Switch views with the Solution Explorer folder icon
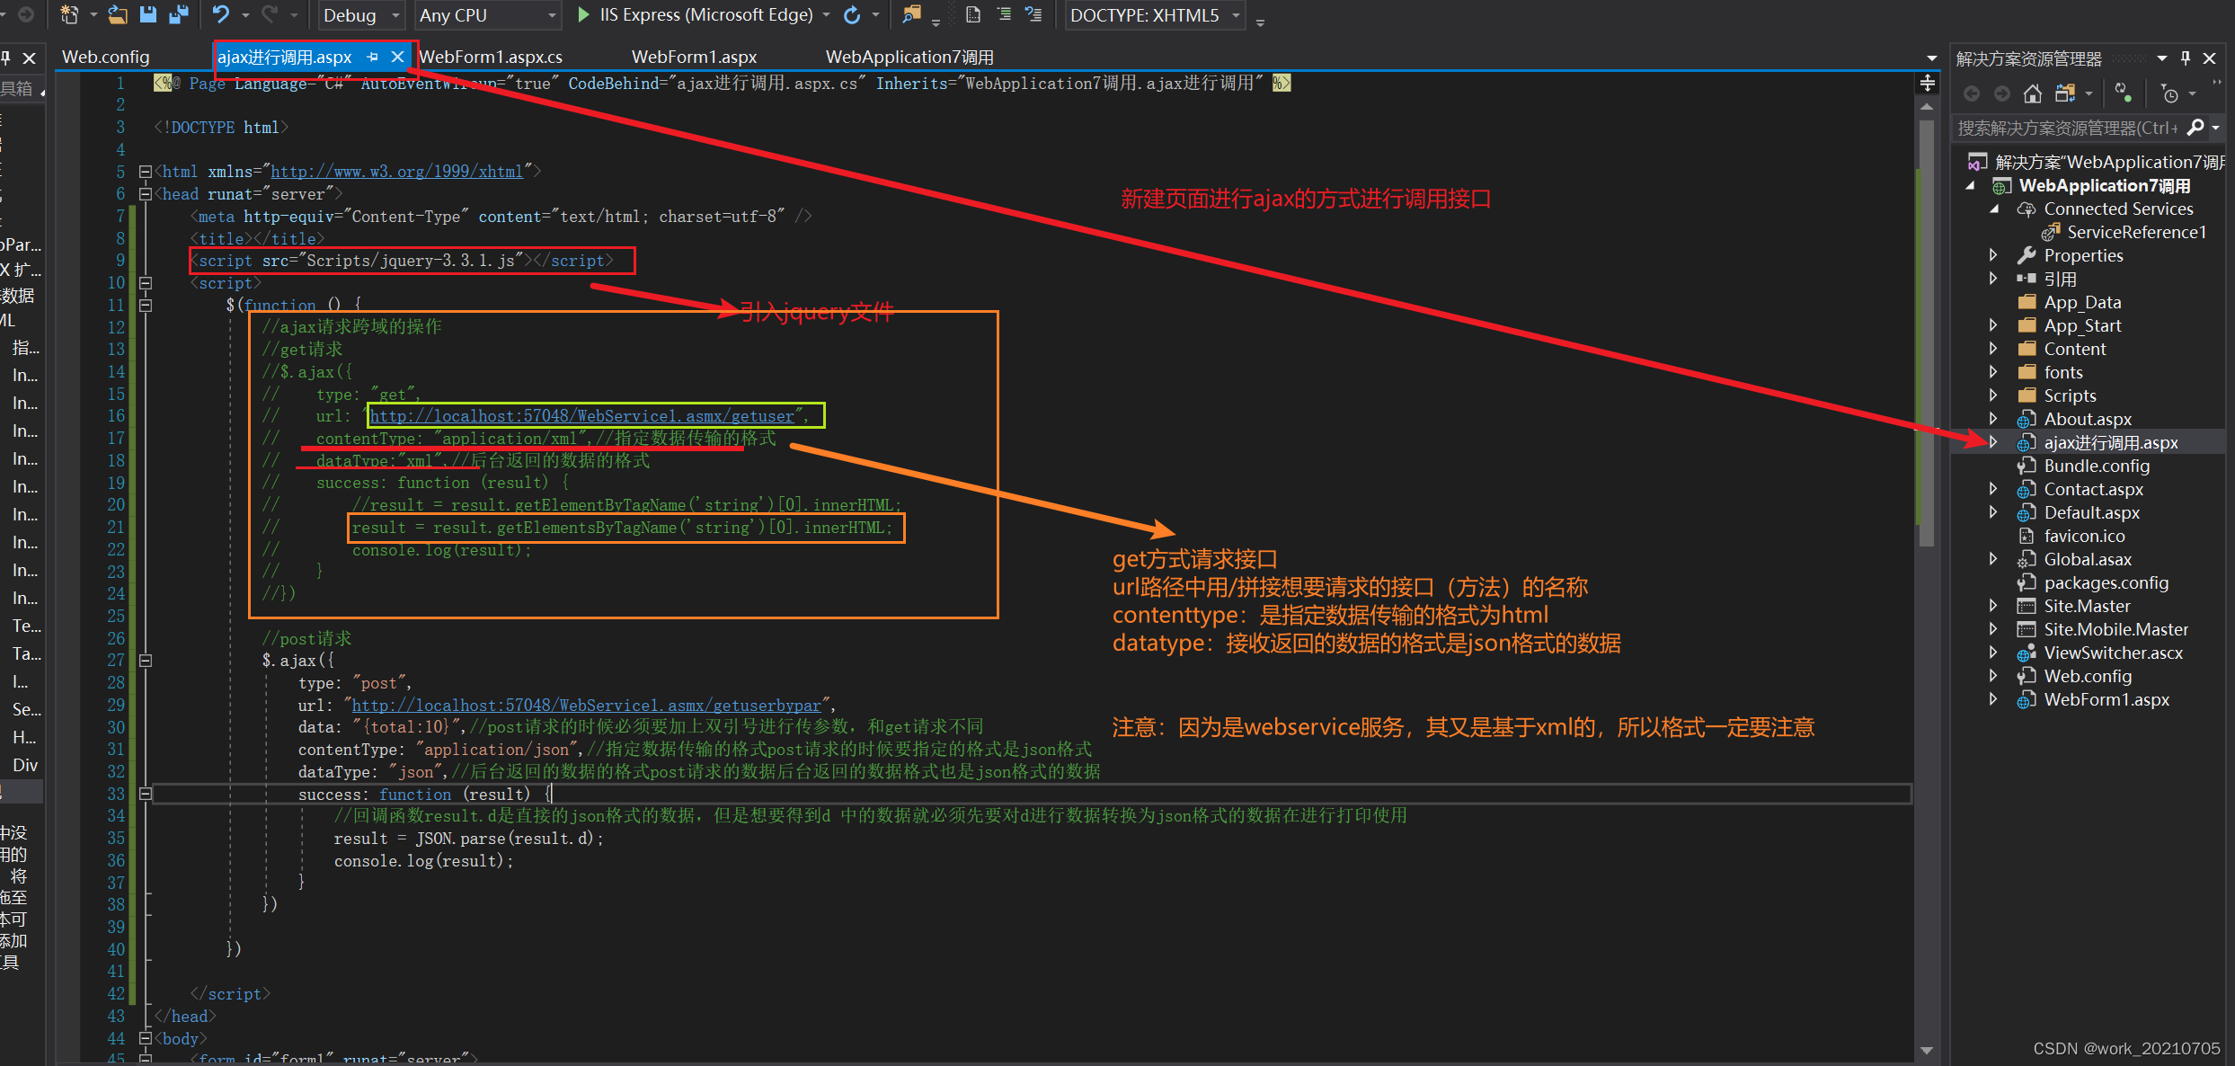The width and height of the screenshot is (2235, 1066). (x=2065, y=93)
